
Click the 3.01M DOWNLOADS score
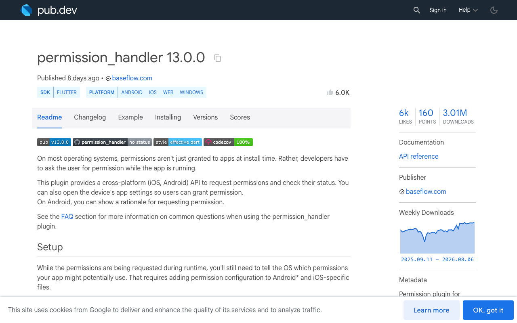click(458, 116)
